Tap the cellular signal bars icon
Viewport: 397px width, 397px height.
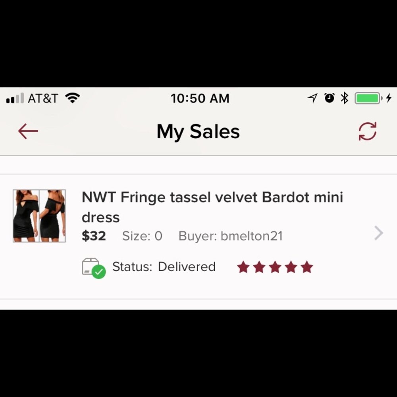click(x=15, y=98)
